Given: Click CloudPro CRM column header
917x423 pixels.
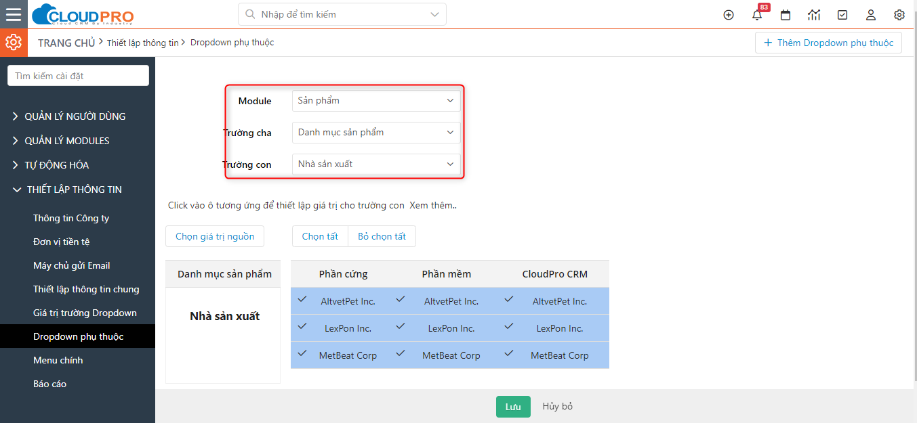Looking at the screenshot, I should (555, 274).
